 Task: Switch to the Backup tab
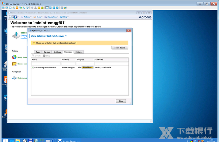point(47,52)
